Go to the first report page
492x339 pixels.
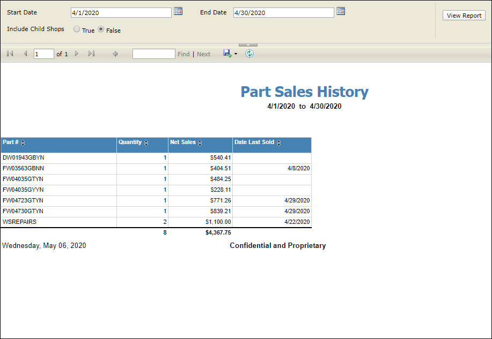point(10,54)
